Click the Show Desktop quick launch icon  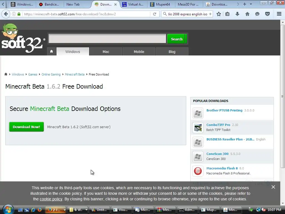point(20,210)
